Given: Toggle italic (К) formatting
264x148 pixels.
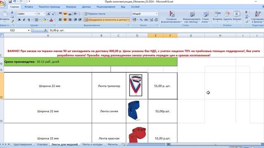Looking at the screenshot, I should click(x=24, y=20).
